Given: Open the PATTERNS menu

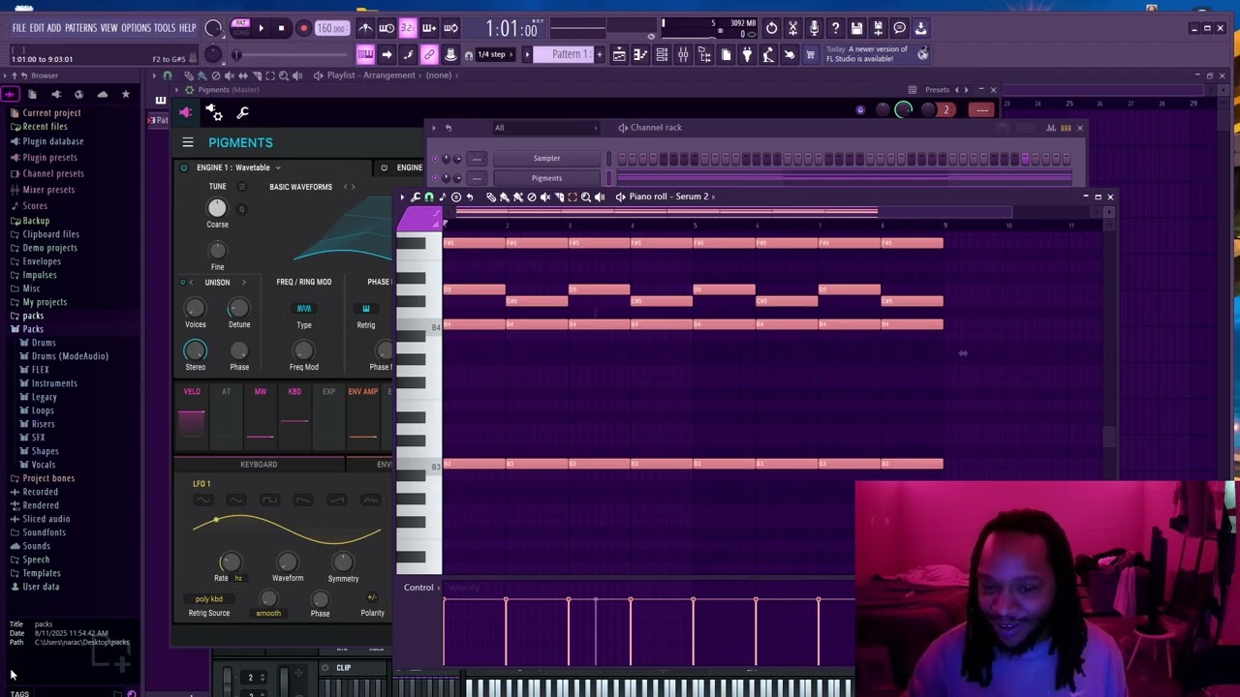Looking at the screenshot, I should (80, 28).
